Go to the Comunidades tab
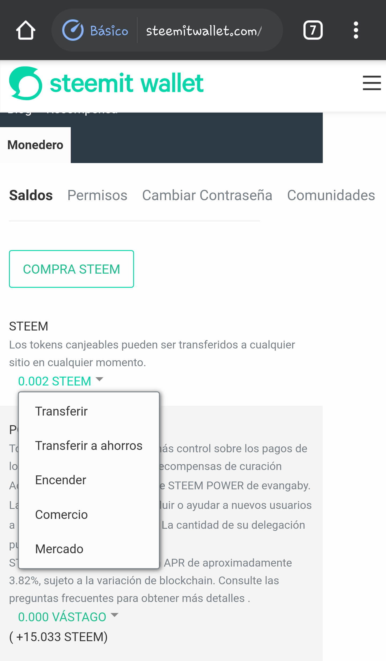Viewport: 386px width, 661px height. pyautogui.click(x=331, y=195)
